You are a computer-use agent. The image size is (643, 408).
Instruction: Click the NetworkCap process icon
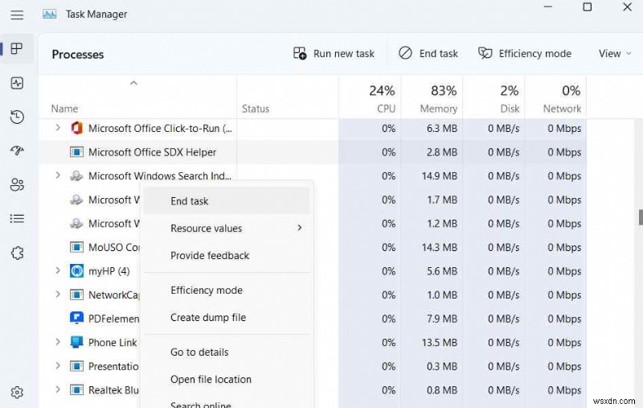coord(76,295)
